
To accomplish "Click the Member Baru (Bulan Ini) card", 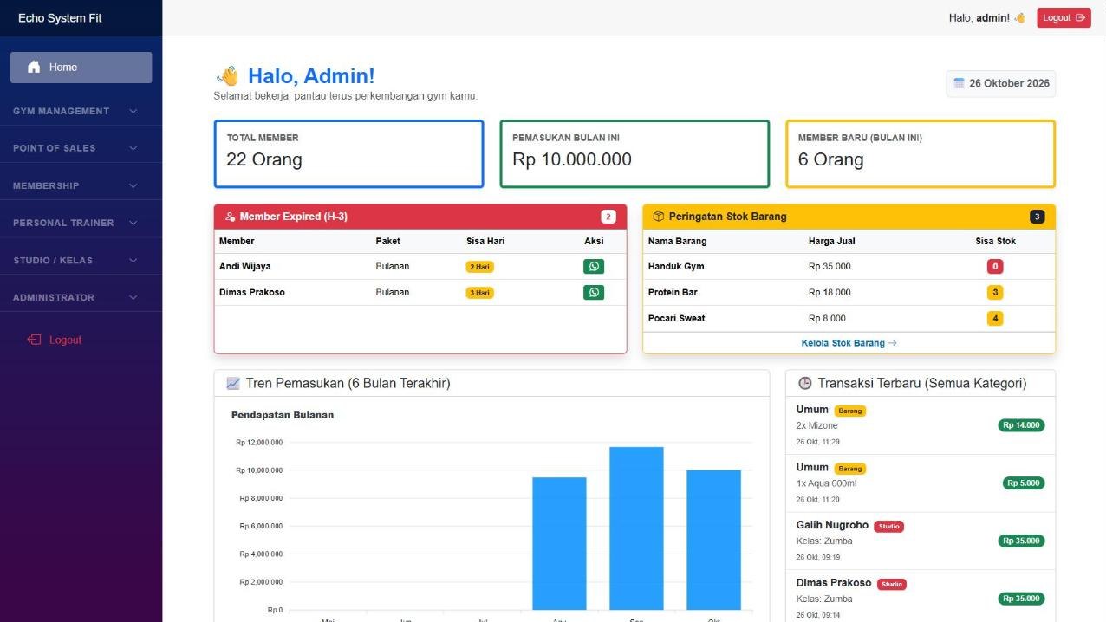I will [x=921, y=153].
